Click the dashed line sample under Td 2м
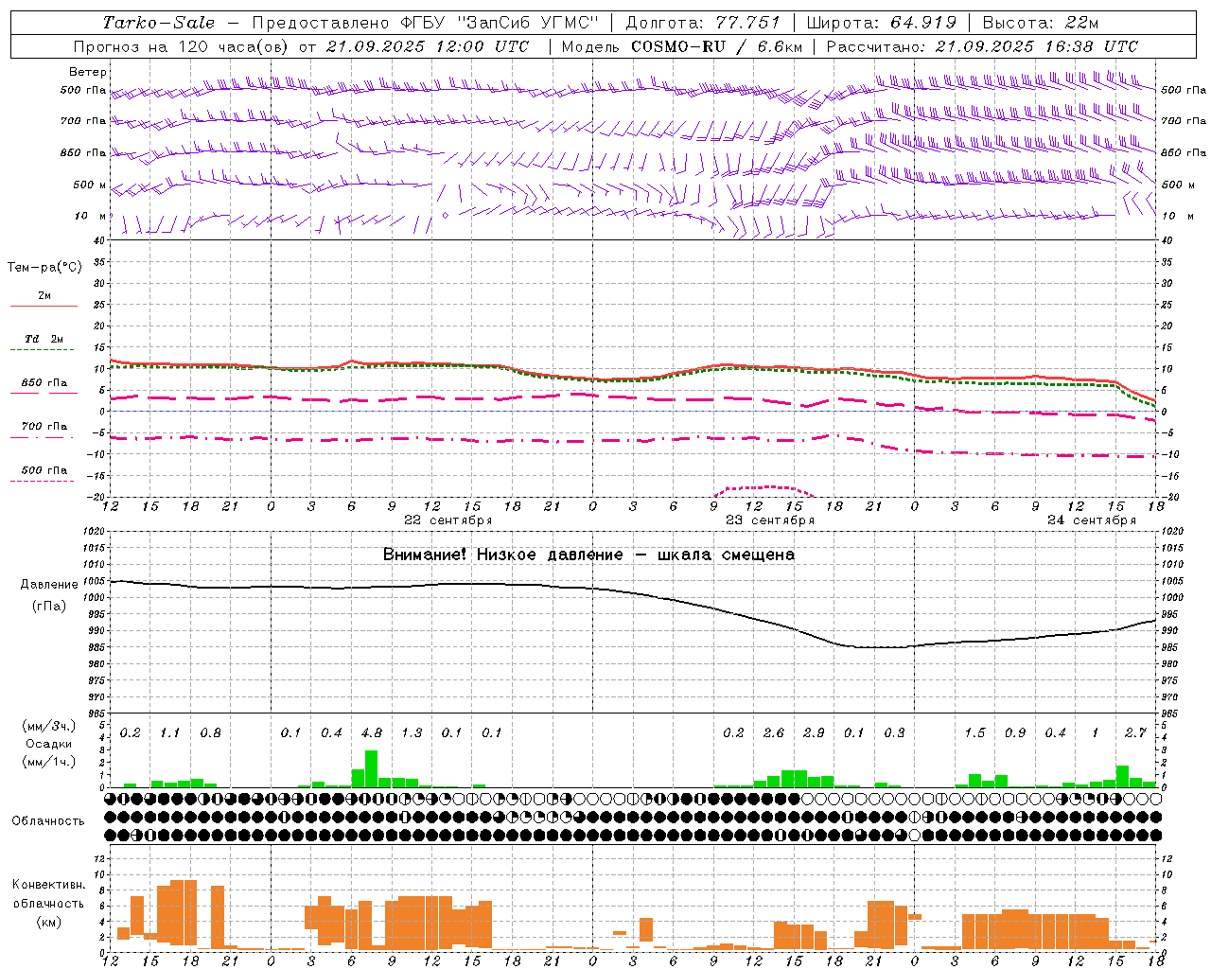This screenshot has width=1211, height=969. pos(44,349)
